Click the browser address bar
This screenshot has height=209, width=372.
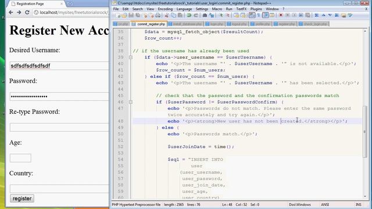[71, 12]
